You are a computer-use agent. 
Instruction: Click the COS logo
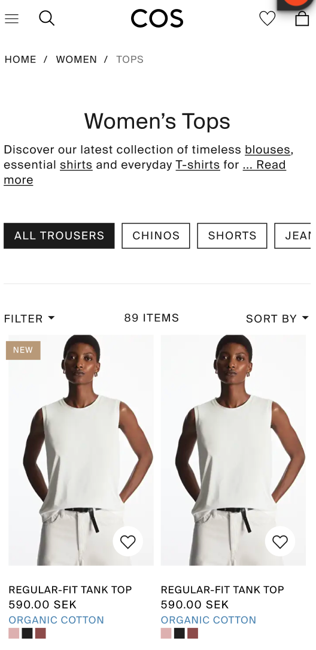coord(157,19)
